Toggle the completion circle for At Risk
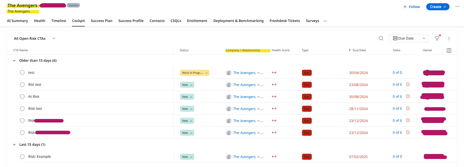The height and width of the screenshot is (167, 464). click(22, 96)
